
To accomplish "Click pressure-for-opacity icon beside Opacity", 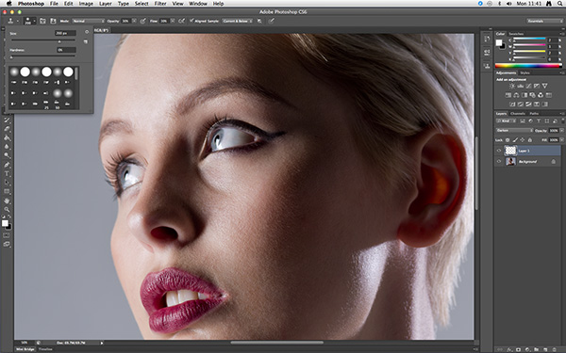I will click(x=143, y=21).
